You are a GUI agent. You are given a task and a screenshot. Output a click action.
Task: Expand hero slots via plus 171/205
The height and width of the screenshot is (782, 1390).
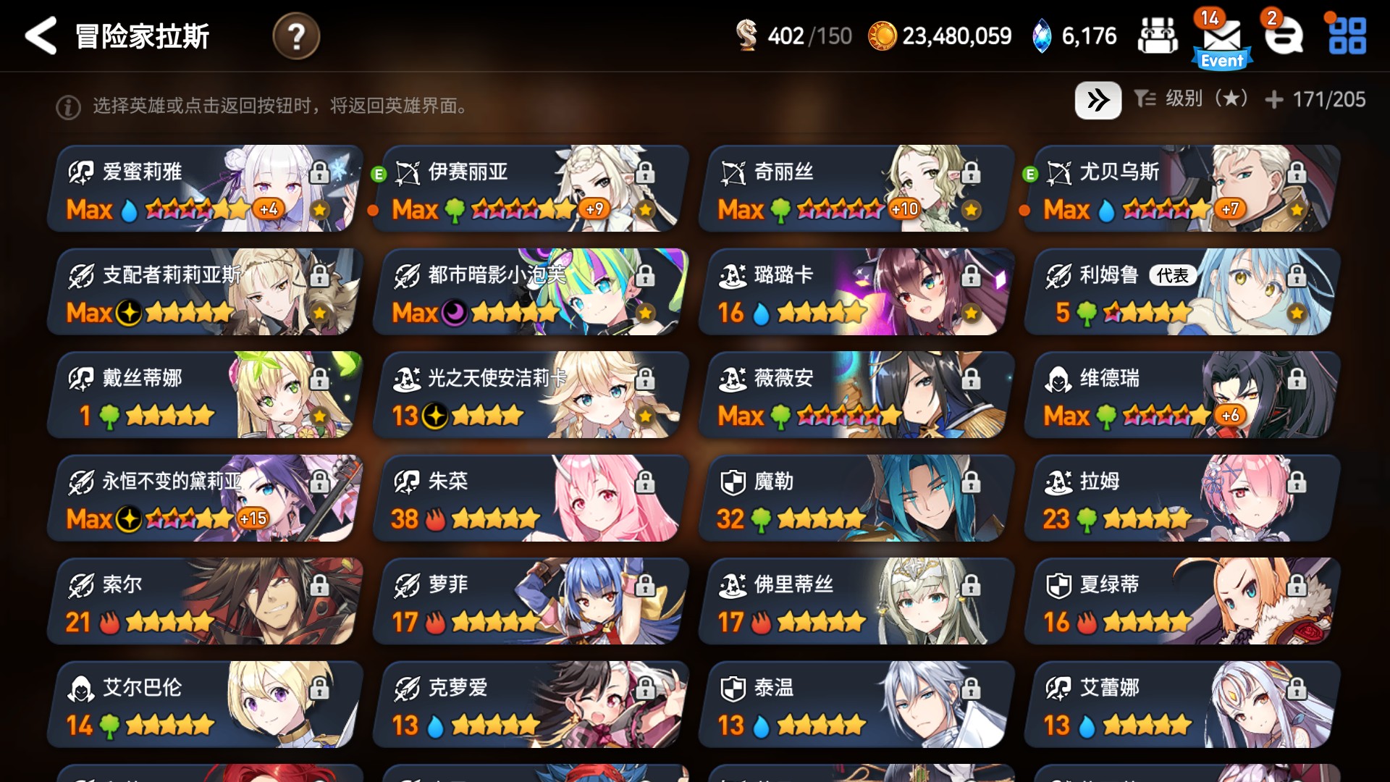pyautogui.click(x=1315, y=99)
